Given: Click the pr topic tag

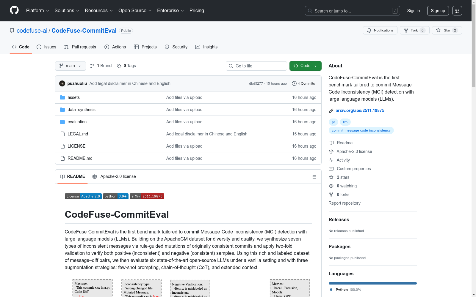Looking at the screenshot, I should click(x=333, y=122).
